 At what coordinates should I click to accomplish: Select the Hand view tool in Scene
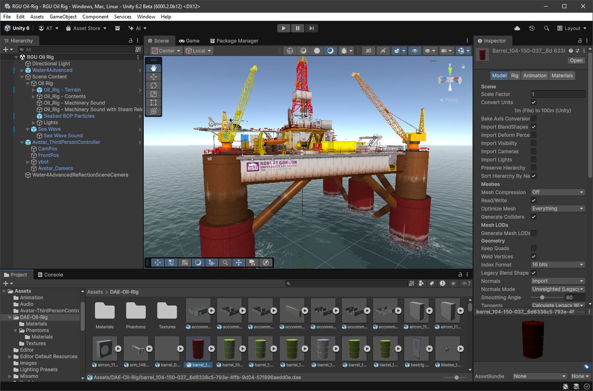(x=153, y=68)
